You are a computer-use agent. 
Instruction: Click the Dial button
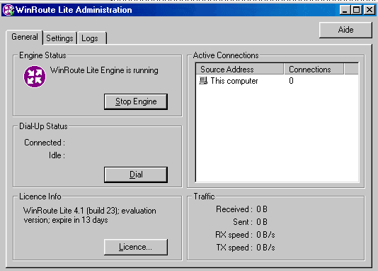coord(136,175)
